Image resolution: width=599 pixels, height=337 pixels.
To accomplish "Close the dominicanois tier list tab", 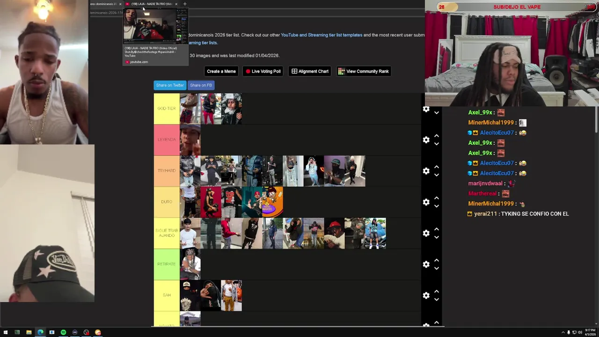I will click(120, 4).
